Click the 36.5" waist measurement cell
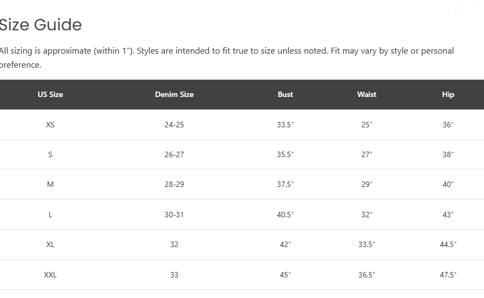Viewport: 484px width, 298px height. click(x=367, y=275)
